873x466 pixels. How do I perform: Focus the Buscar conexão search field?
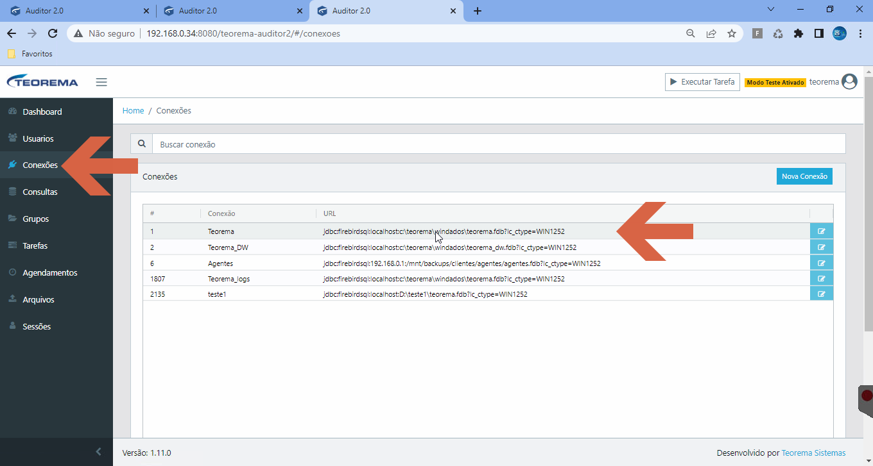499,144
